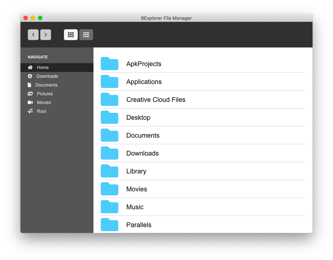Viewport: 333px width, 260px height.
Task: Click the Creative Cloud Files folder icon
Action: click(x=110, y=99)
